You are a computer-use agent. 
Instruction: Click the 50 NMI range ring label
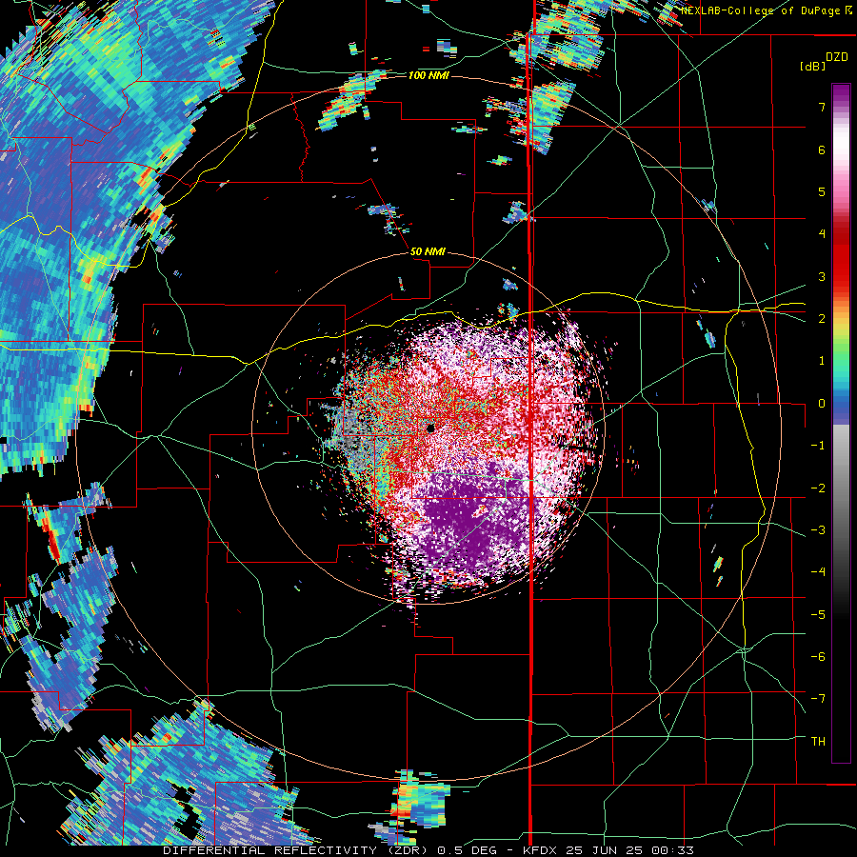pyautogui.click(x=428, y=252)
